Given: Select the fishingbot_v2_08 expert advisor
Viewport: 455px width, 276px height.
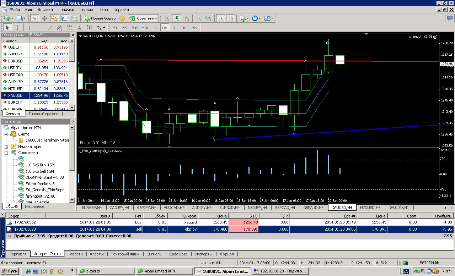Looking at the screenshot, I should click(x=40, y=196).
